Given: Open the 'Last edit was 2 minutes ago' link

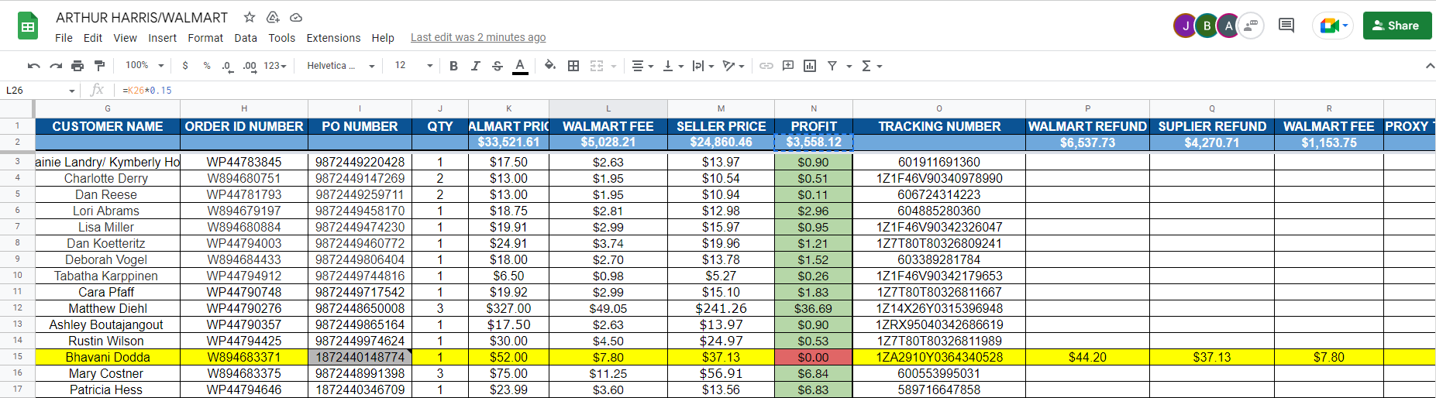Looking at the screenshot, I should [478, 37].
